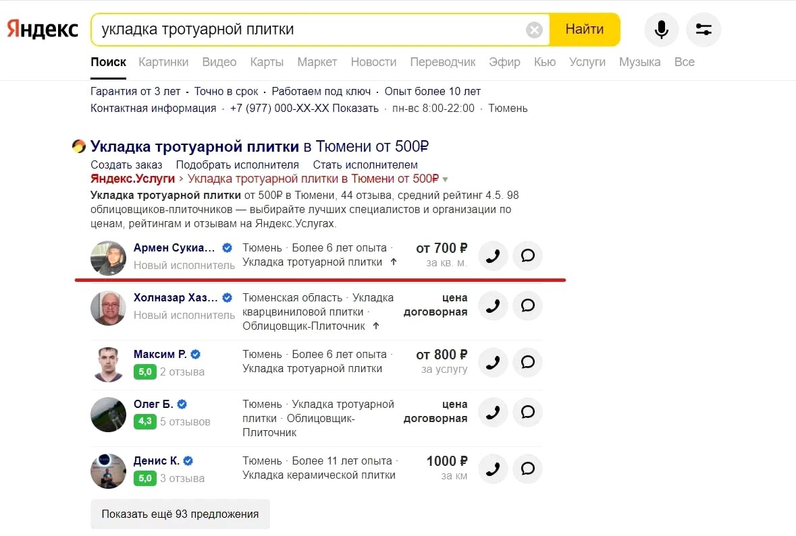Open Денис К. profile avatar
This screenshot has height=536, width=796.
(x=108, y=471)
